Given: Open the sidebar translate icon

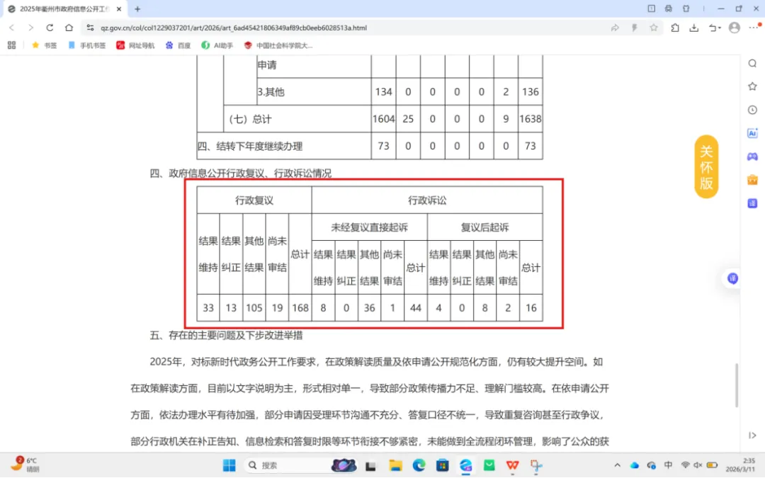Looking at the screenshot, I should 752,203.
